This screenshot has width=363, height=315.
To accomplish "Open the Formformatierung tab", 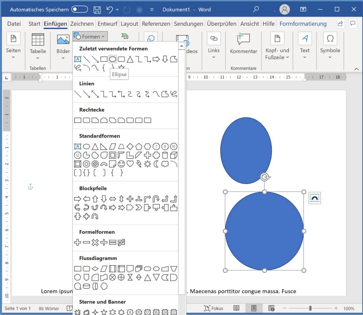I will coord(303,23).
